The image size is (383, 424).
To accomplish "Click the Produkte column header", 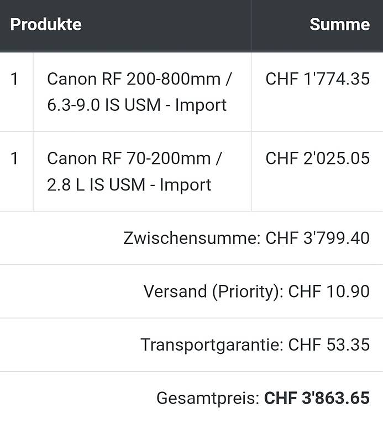I will (46, 25).
